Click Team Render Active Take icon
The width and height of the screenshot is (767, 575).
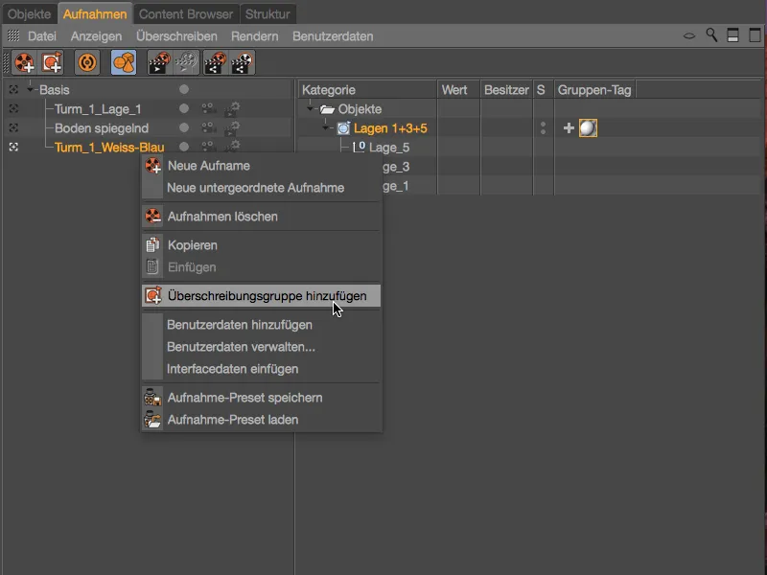click(x=215, y=62)
